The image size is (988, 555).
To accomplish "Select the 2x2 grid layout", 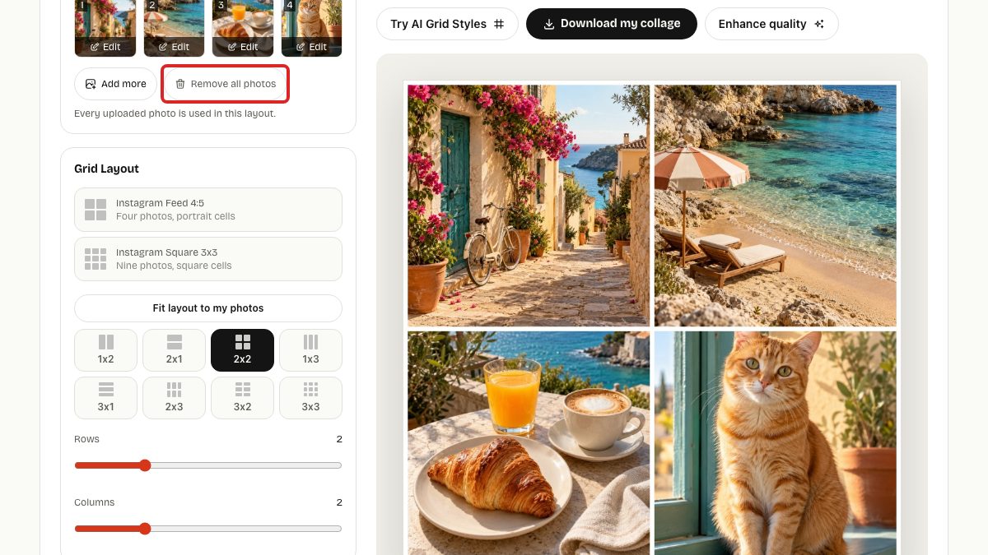I will click(242, 350).
